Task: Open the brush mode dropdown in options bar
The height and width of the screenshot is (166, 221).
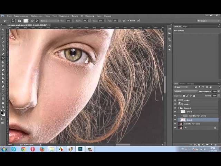Action: (x=49, y=21)
